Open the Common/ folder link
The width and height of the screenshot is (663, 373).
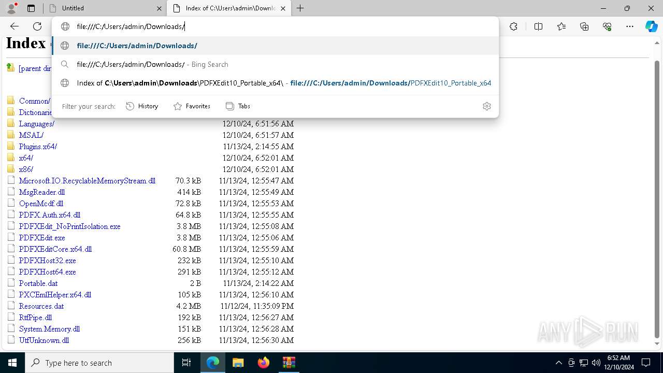point(35,101)
